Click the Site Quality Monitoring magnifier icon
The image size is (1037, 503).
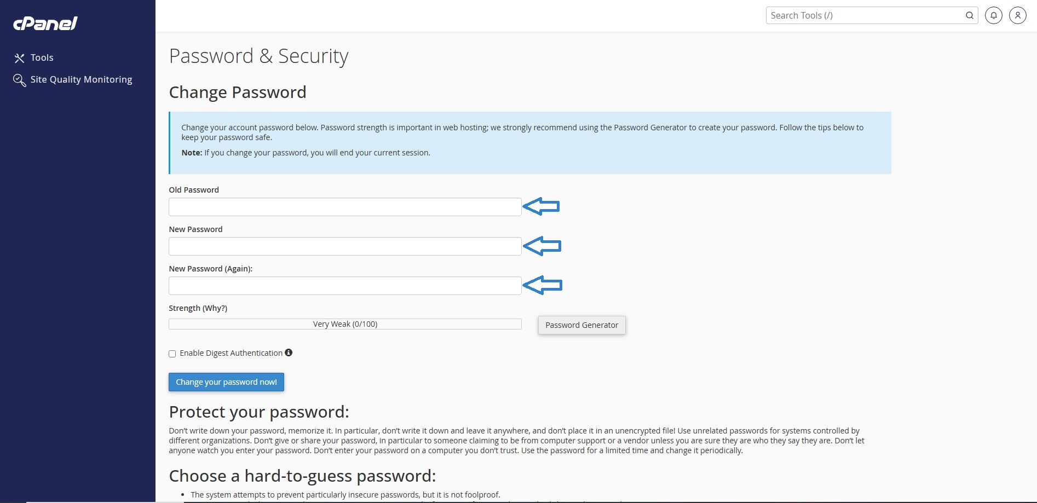pyautogui.click(x=19, y=80)
